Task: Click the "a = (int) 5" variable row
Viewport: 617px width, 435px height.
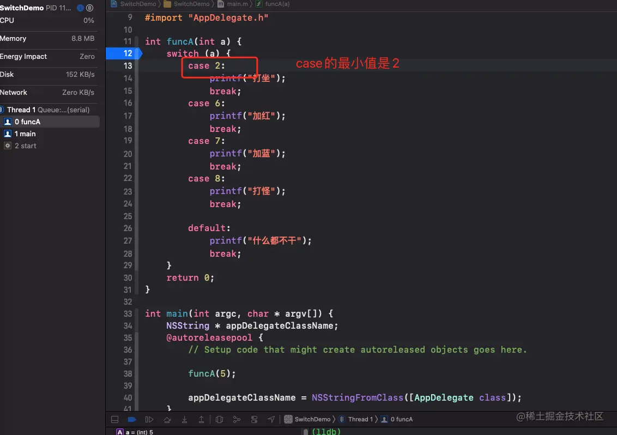Action: click(135, 432)
